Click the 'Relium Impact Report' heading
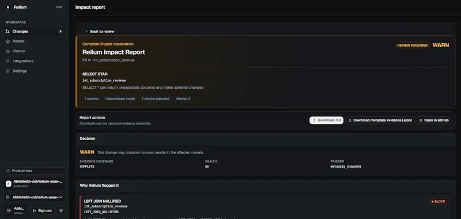 (114, 52)
